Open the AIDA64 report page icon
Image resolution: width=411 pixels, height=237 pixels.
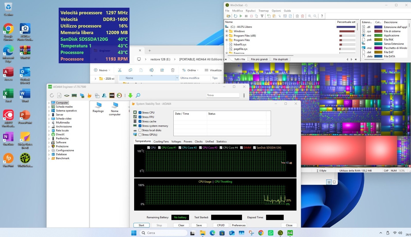tap(59, 96)
